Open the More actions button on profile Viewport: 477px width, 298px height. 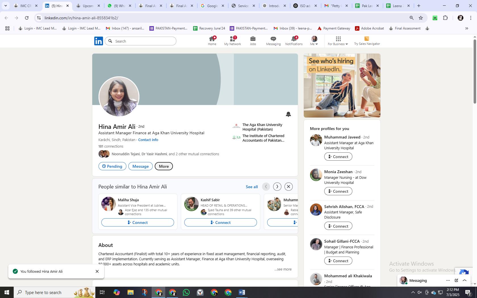pyautogui.click(x=164, y=166)
